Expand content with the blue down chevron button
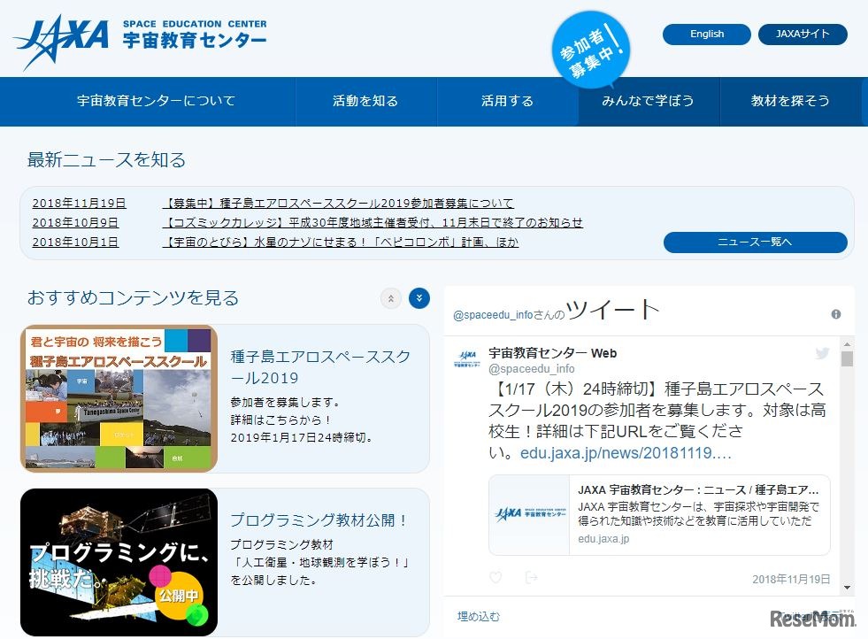 tap(419, 298)
